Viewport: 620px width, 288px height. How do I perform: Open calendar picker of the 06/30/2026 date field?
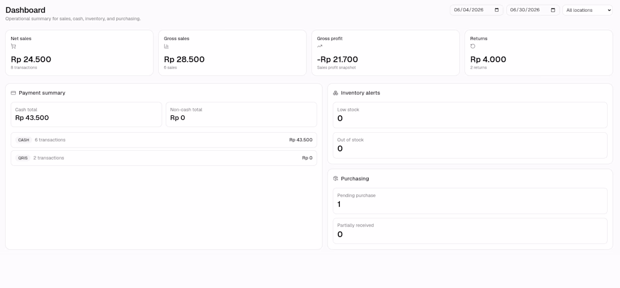553,10
